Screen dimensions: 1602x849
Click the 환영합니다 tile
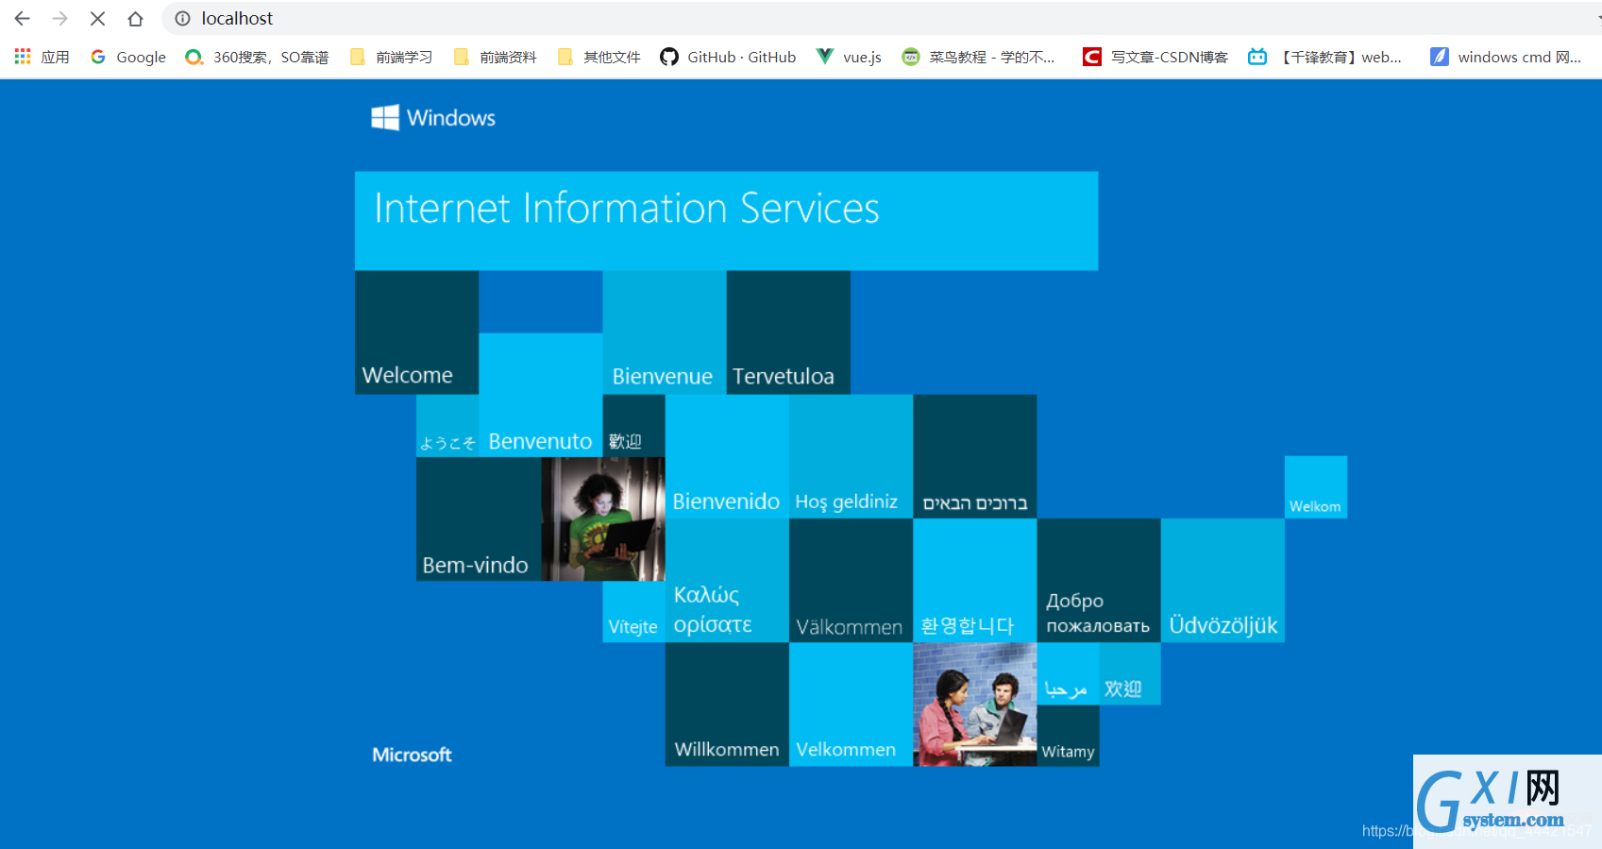(x=975, y=581)
